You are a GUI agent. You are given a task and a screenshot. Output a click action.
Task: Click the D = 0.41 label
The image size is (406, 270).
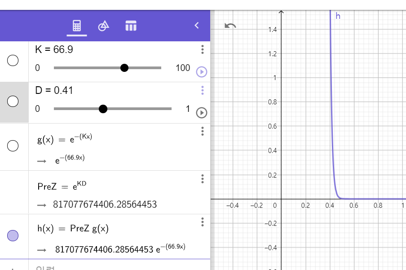pos(54,90)
